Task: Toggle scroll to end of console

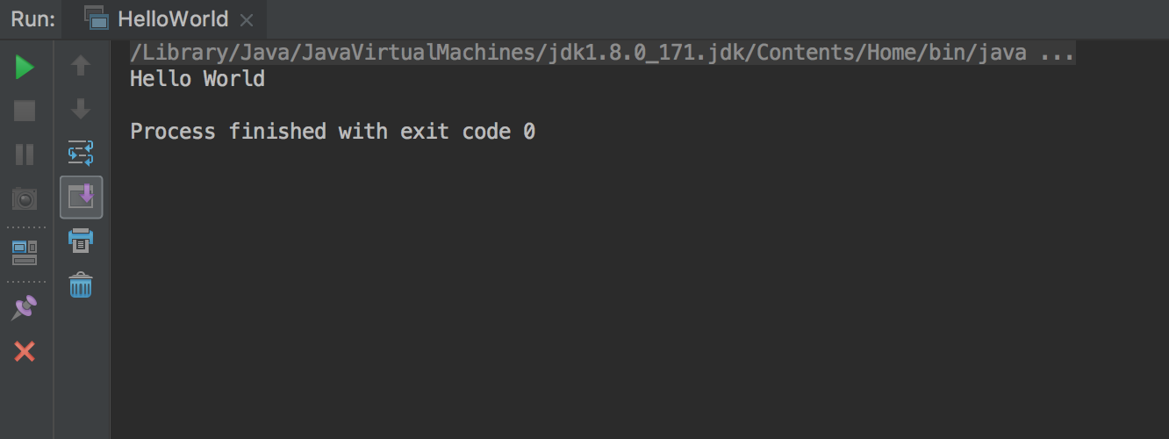Action: point(81,197)
